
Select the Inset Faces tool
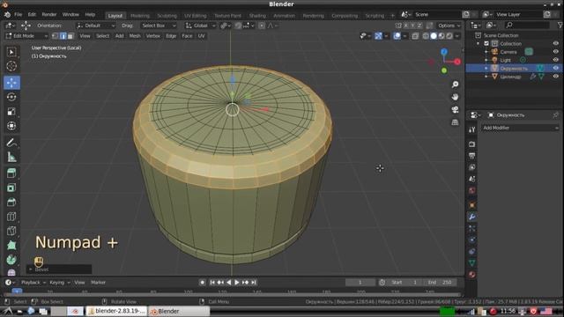tap(11, 188)
